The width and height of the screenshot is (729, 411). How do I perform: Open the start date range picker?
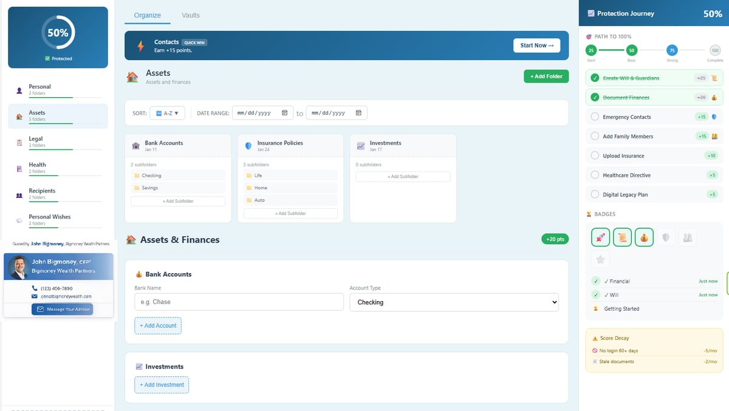[x=284, y=113]
